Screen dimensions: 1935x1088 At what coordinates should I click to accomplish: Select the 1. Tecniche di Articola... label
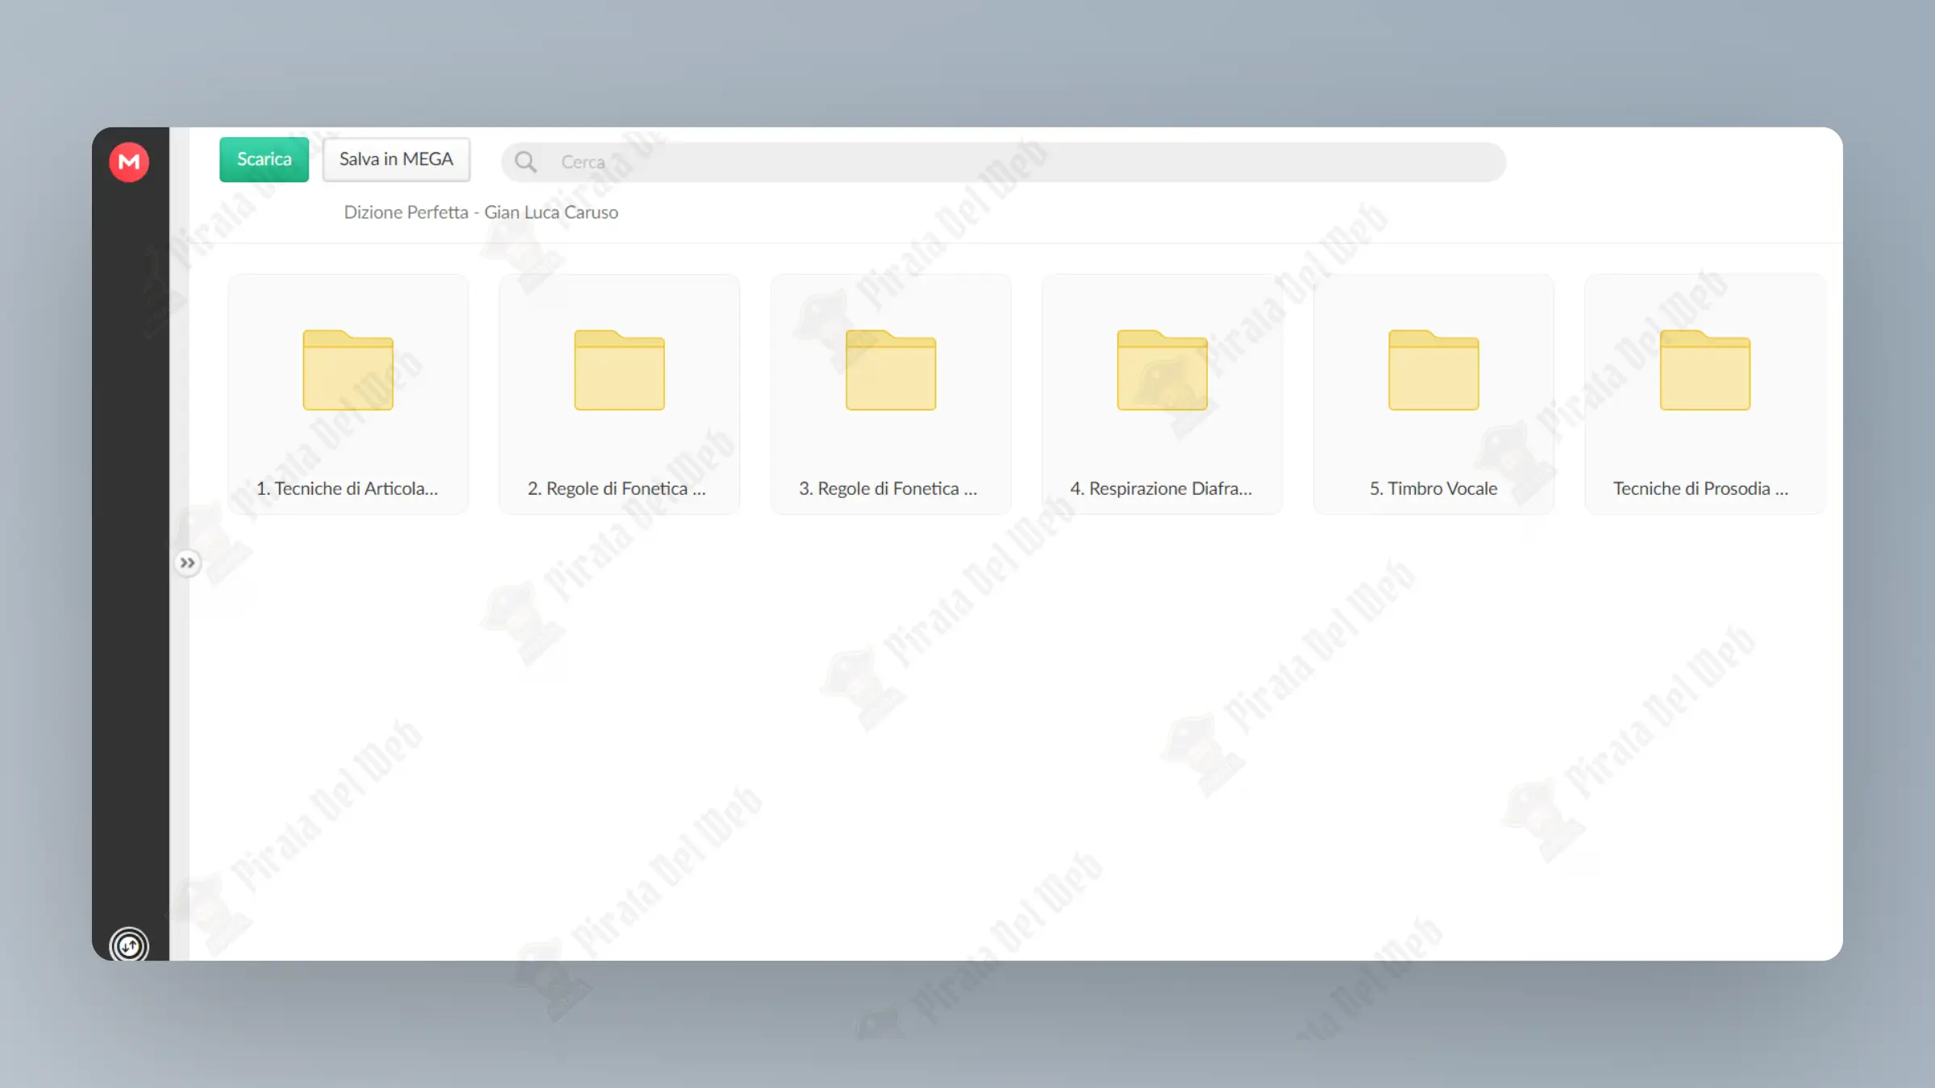347,488
